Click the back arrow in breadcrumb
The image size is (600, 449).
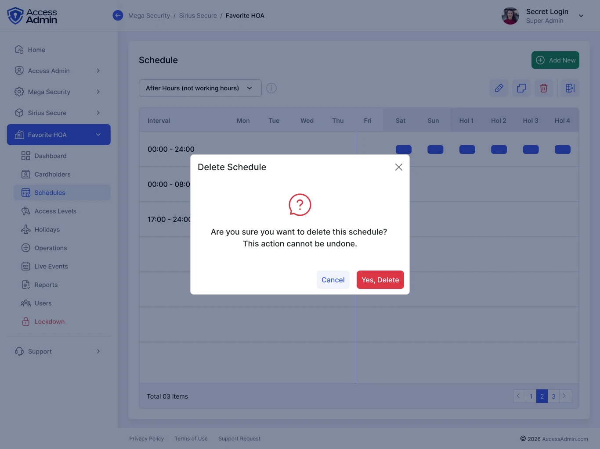pyautogui.click(x=118, y=15)
